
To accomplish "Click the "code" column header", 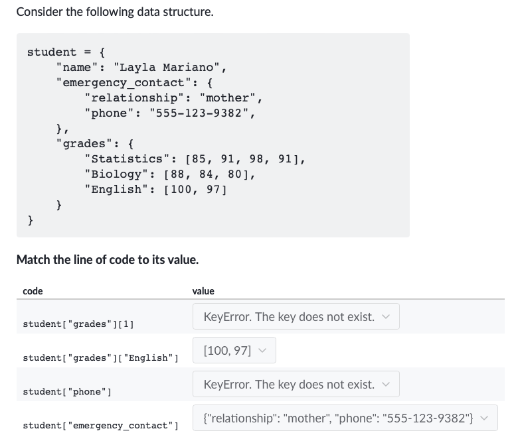I will point(33,291).
